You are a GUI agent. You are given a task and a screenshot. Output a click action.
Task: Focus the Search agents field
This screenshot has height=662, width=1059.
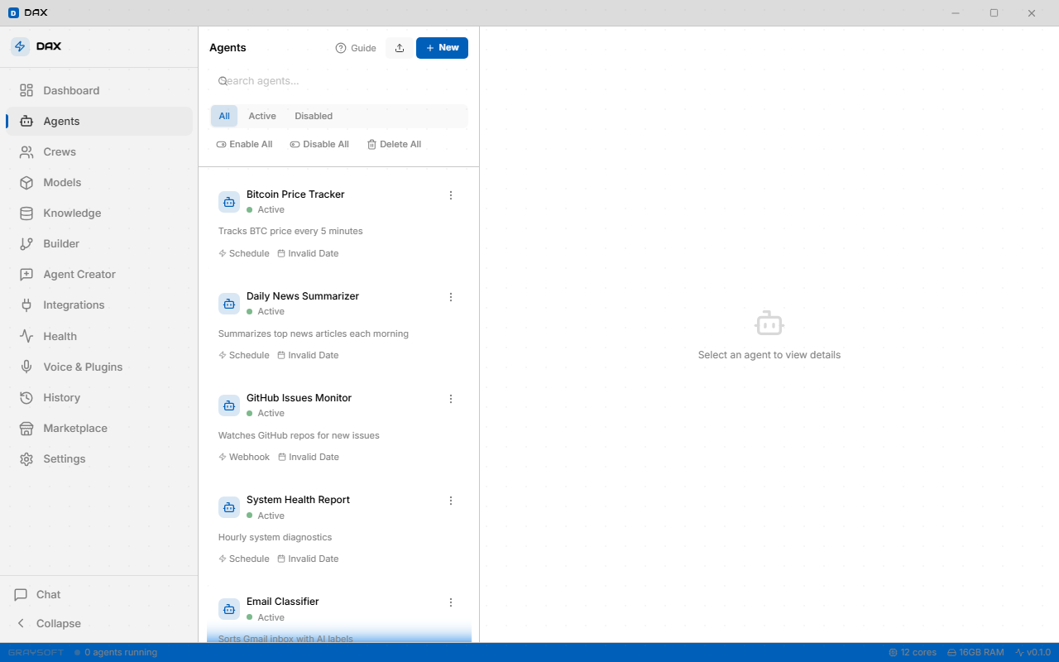[x=339, y=81]
